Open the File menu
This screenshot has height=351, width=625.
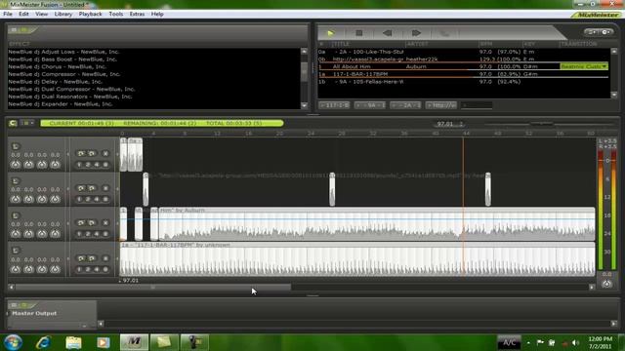pyautogui.click(x=8, y=14)
